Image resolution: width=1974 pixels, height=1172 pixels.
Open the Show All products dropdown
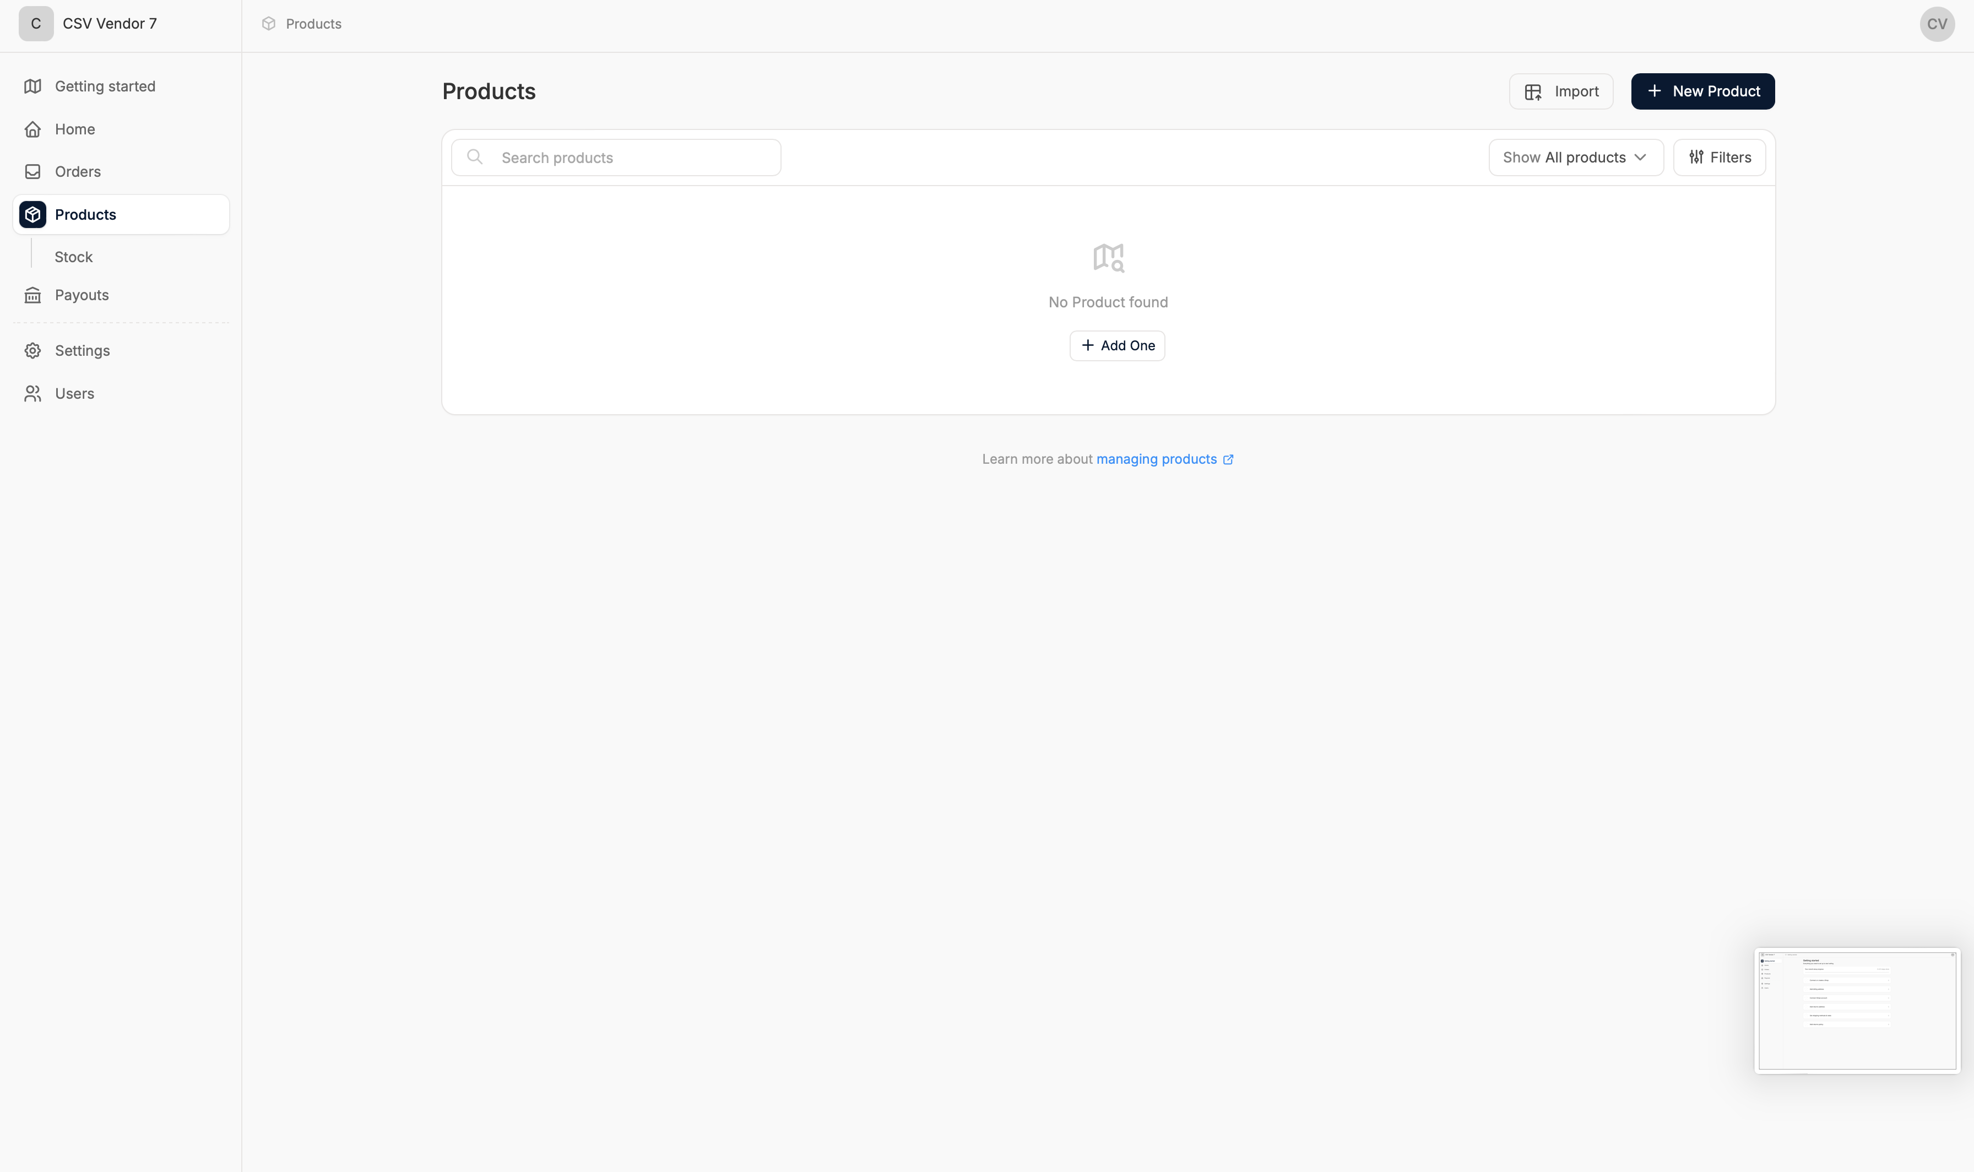click(1575, 157)
